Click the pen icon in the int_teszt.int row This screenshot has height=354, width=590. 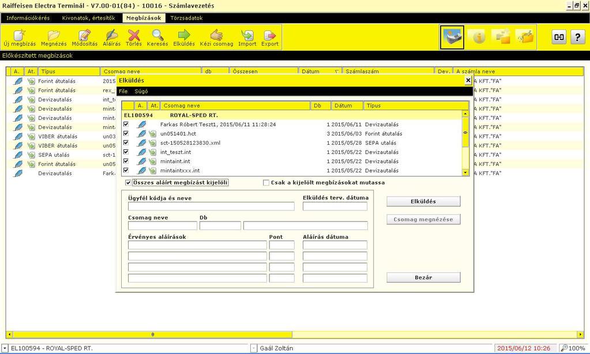click(x=142, y=152)
